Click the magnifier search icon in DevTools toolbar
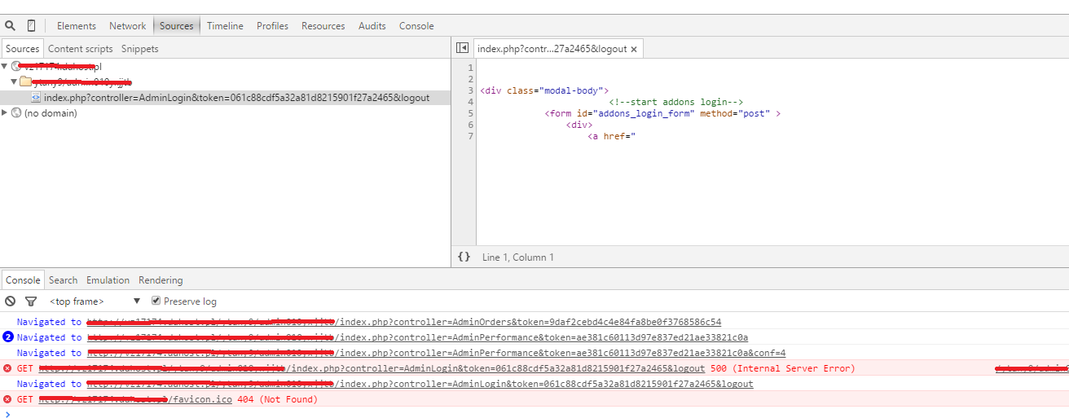The image size is (1069, 418). (10, 25)
